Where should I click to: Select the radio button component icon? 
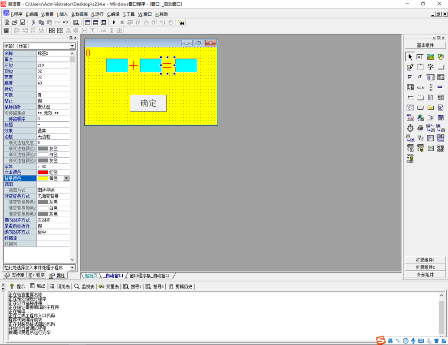click(420, 77)
